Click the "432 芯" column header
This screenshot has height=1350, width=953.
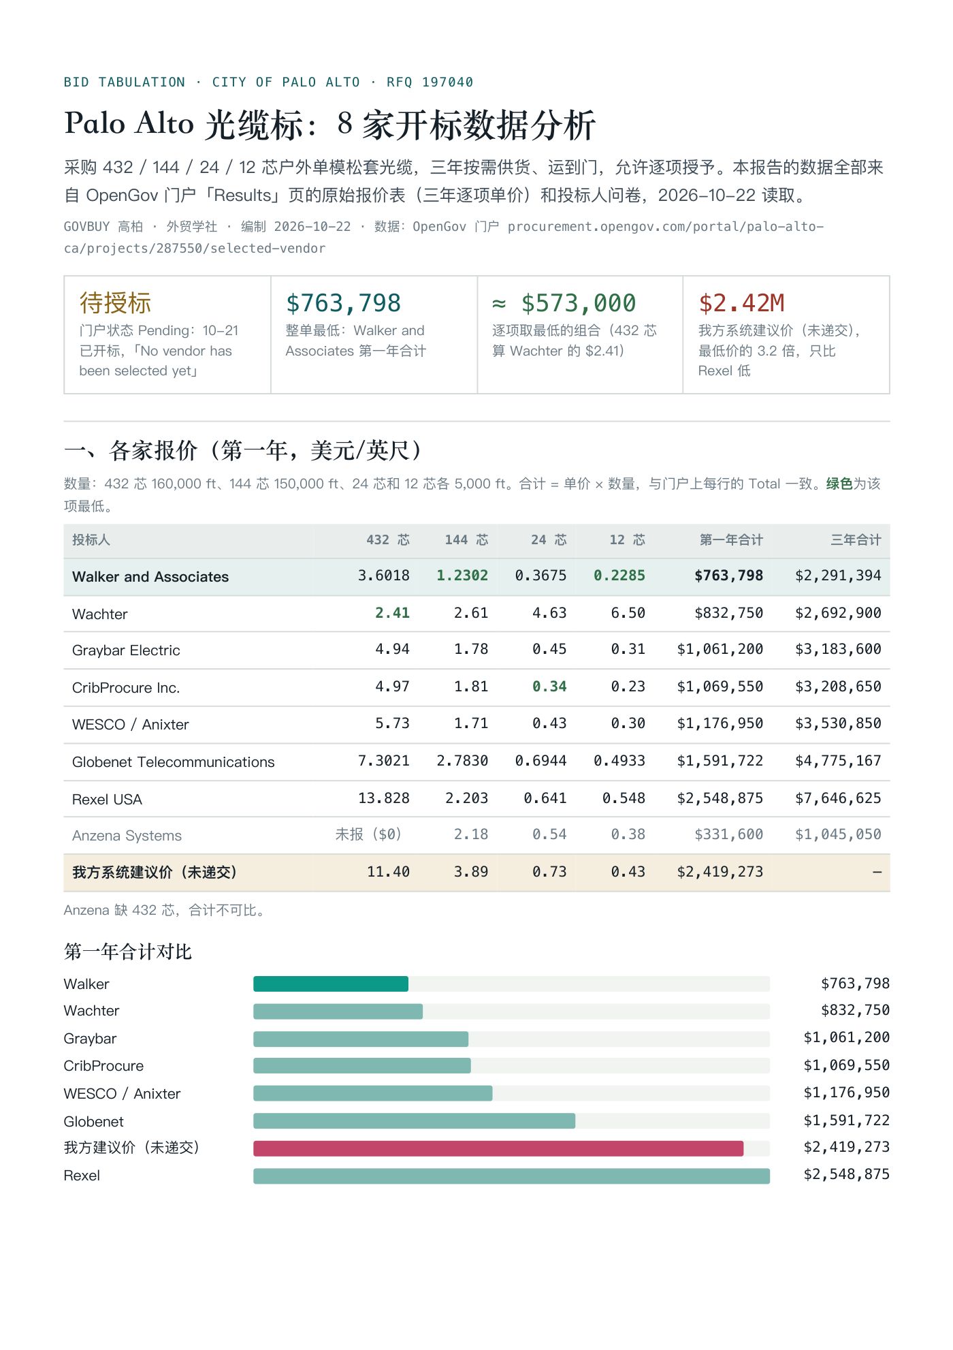tap(388, 540)
